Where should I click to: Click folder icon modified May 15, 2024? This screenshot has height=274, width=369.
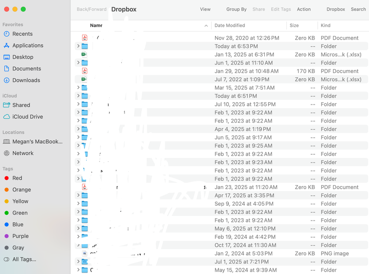point(84,270)
